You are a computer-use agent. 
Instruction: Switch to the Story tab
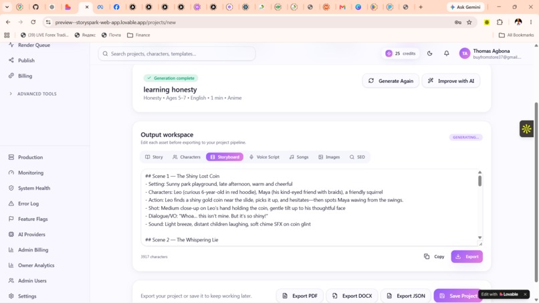coord(154,157)
